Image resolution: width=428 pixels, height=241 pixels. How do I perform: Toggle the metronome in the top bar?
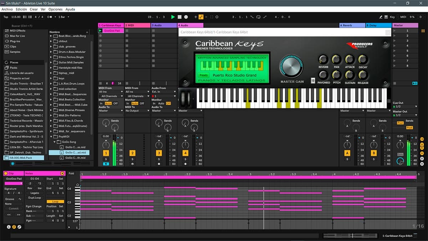coord(50,17)
